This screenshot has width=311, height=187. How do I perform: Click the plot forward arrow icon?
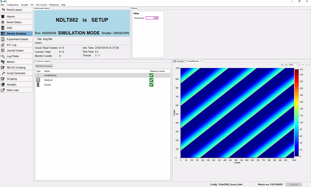(x=306, y=65)
